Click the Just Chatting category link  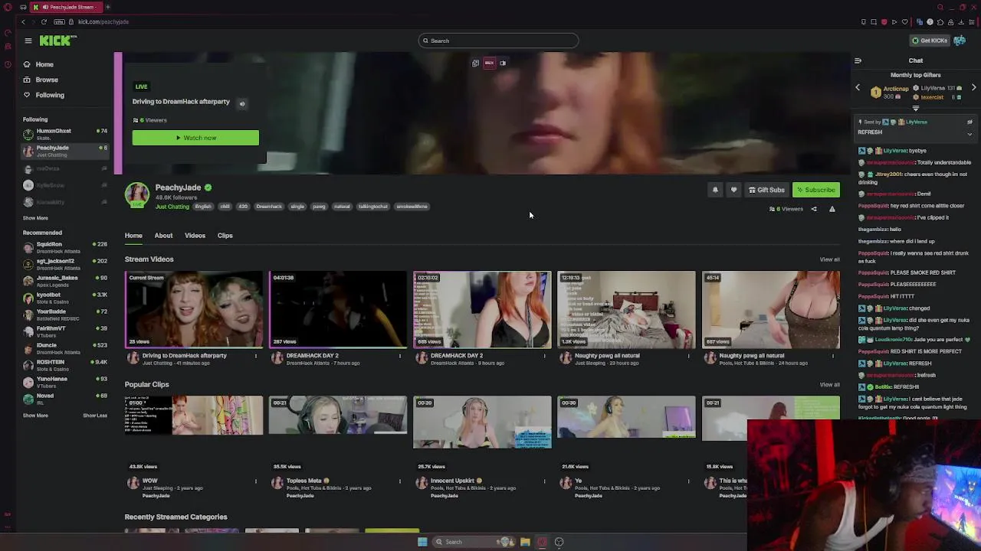[172, 207]
